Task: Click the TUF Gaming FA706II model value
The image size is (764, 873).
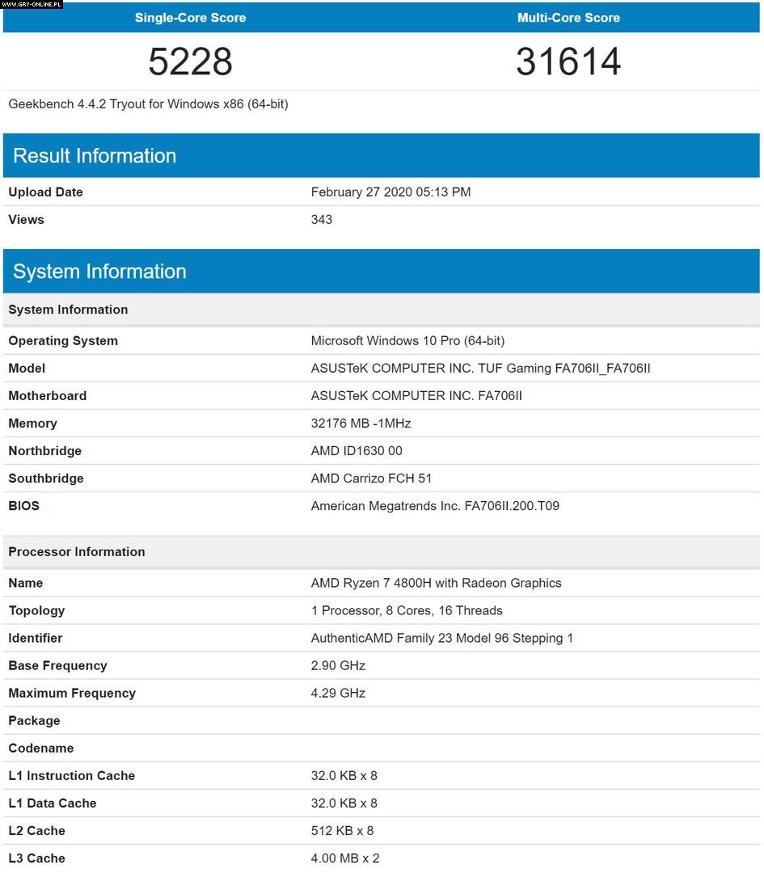Action: (x=480, y=369)
